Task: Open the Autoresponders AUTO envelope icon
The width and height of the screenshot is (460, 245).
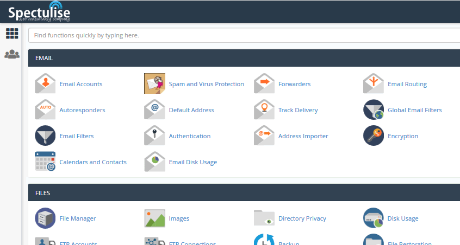Action: coord(45,109)
